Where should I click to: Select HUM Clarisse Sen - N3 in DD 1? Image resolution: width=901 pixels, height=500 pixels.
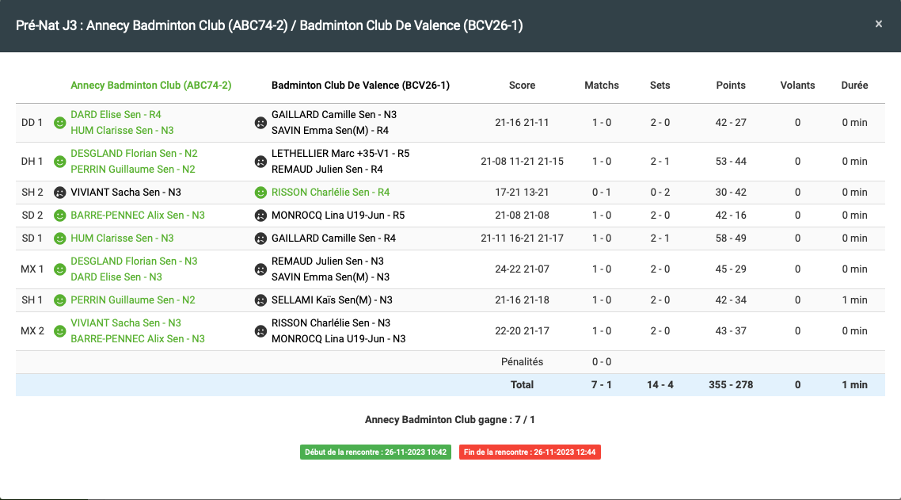click(x=122, y=131)
